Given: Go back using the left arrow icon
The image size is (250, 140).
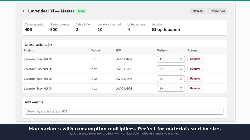Looking at the screenshot, I should [x=24, y=11].
